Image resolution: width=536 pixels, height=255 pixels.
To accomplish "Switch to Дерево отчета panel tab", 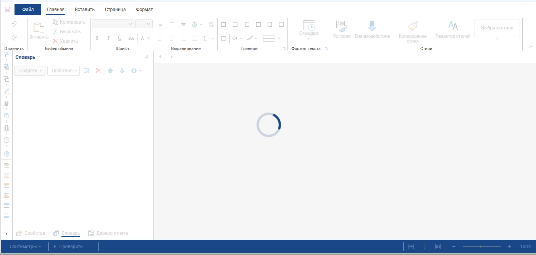I will point(108,233).
